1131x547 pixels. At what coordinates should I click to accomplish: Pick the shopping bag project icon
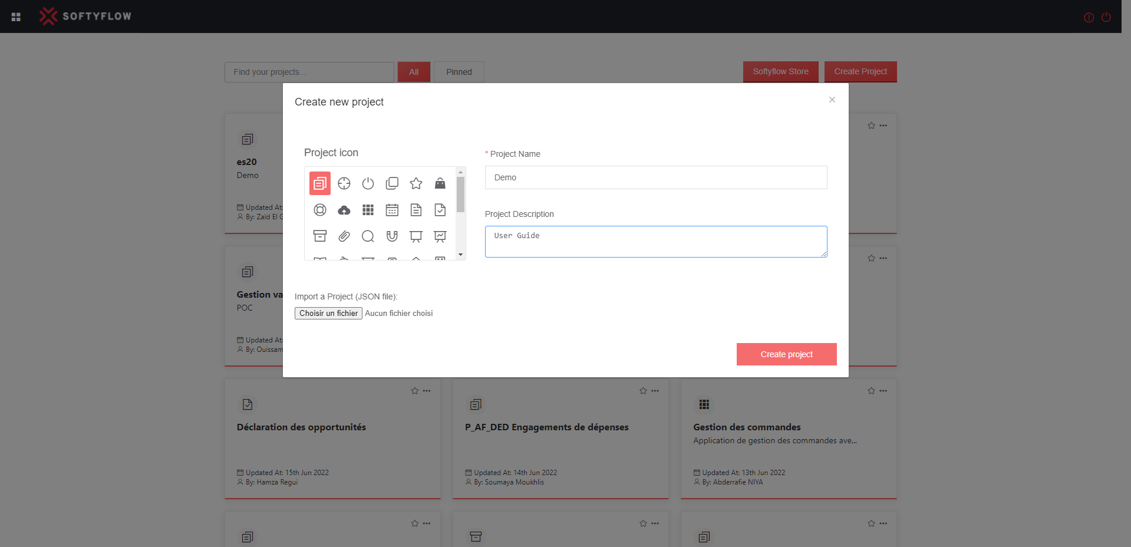coord(440,183)
